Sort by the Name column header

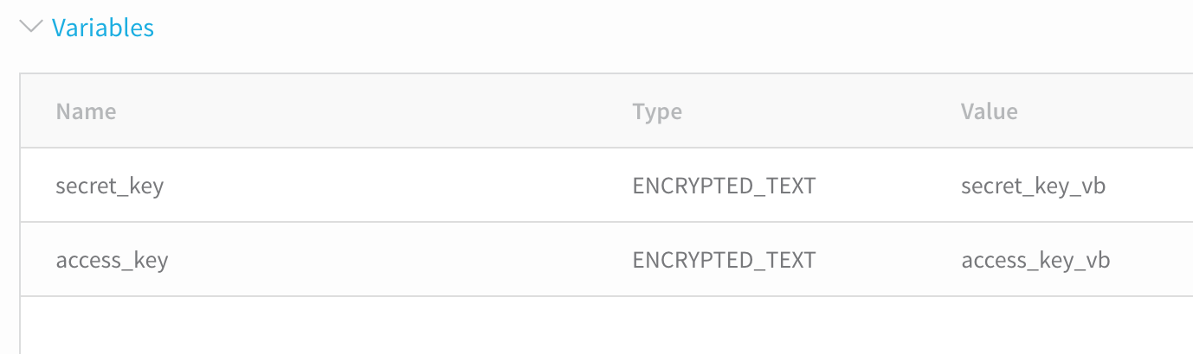point(86,111)
